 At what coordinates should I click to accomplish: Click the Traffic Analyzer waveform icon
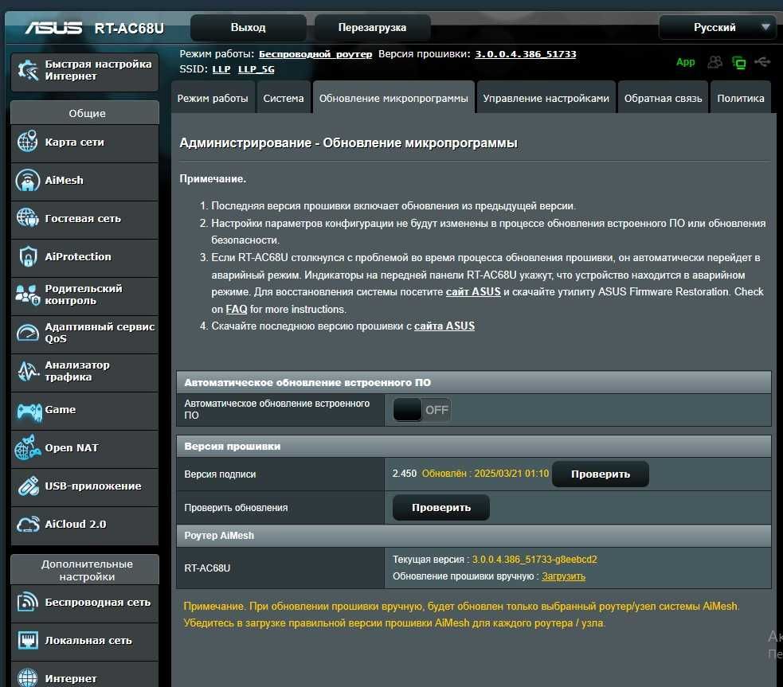[x=28, y=371]
